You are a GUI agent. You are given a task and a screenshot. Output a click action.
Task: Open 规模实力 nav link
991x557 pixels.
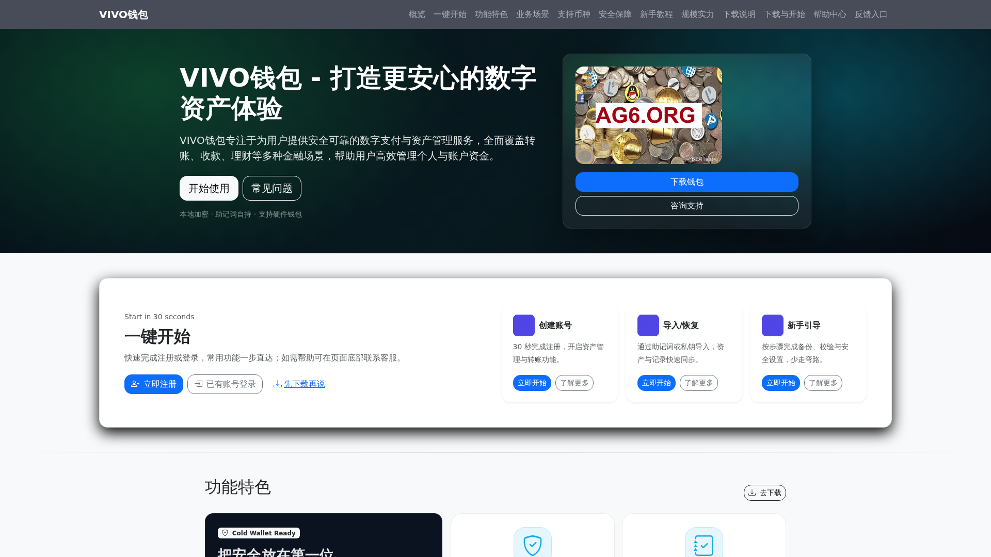[697, 14]
